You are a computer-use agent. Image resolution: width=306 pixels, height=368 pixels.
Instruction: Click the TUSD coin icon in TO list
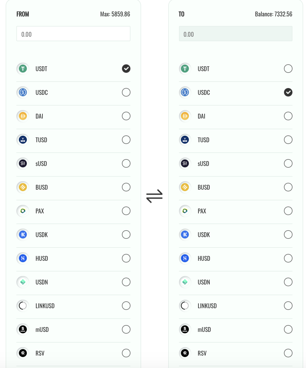point(185,140)
